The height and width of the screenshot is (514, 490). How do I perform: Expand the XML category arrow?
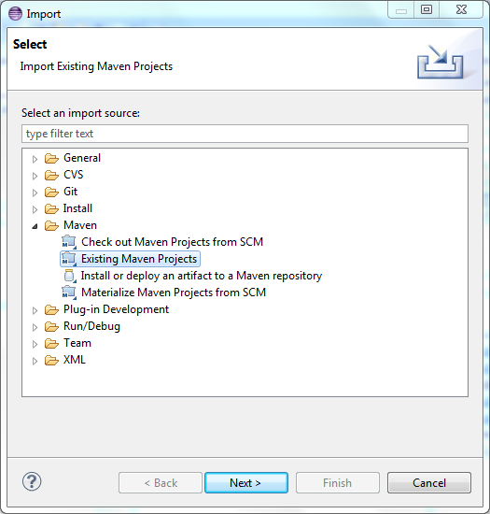(x=35, y=361)
